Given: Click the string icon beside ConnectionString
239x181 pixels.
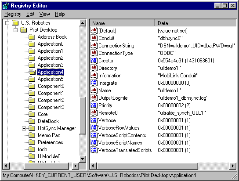Looking at the screenshot, I should click(94, 45).
